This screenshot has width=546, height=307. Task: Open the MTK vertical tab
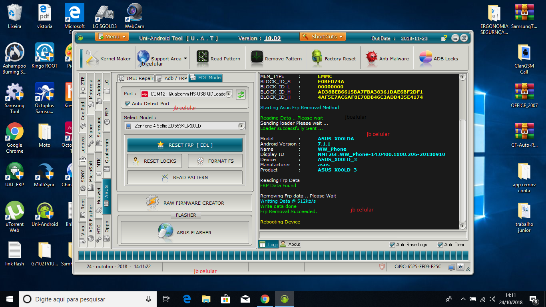tap(99, 166)
